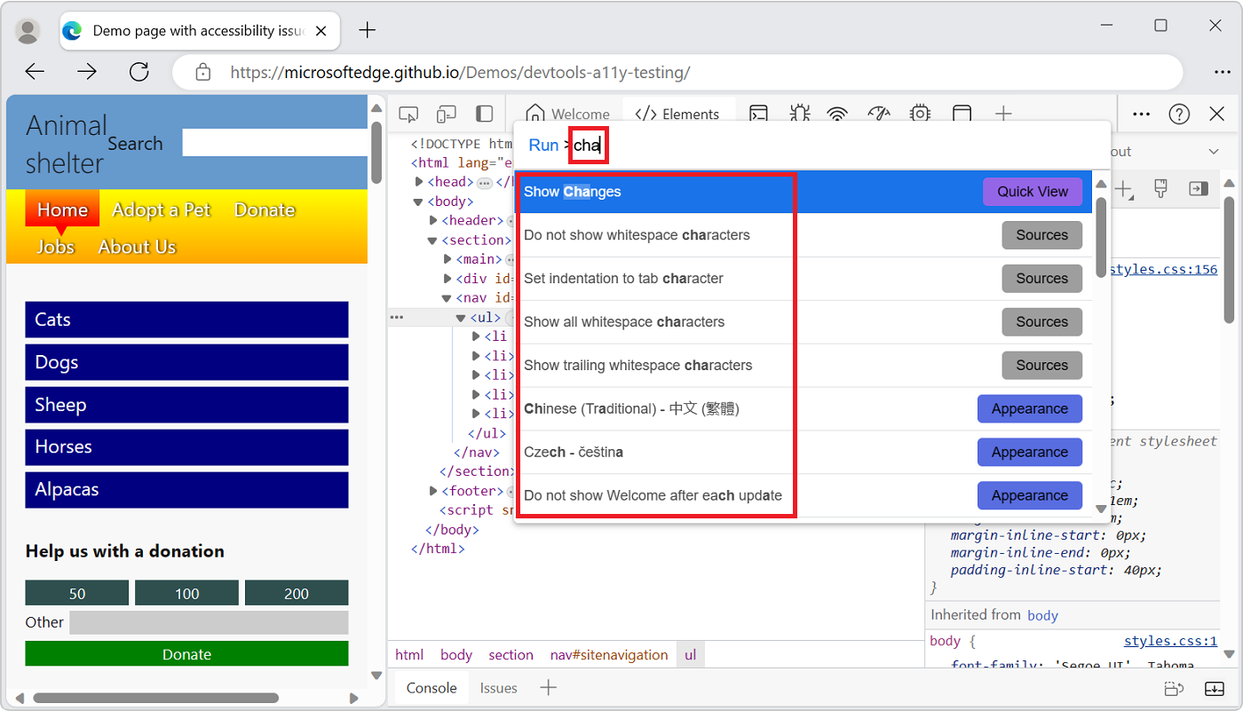
Task: Click the nav#sitenavigation breadcrumb
Action: (608, 654)
